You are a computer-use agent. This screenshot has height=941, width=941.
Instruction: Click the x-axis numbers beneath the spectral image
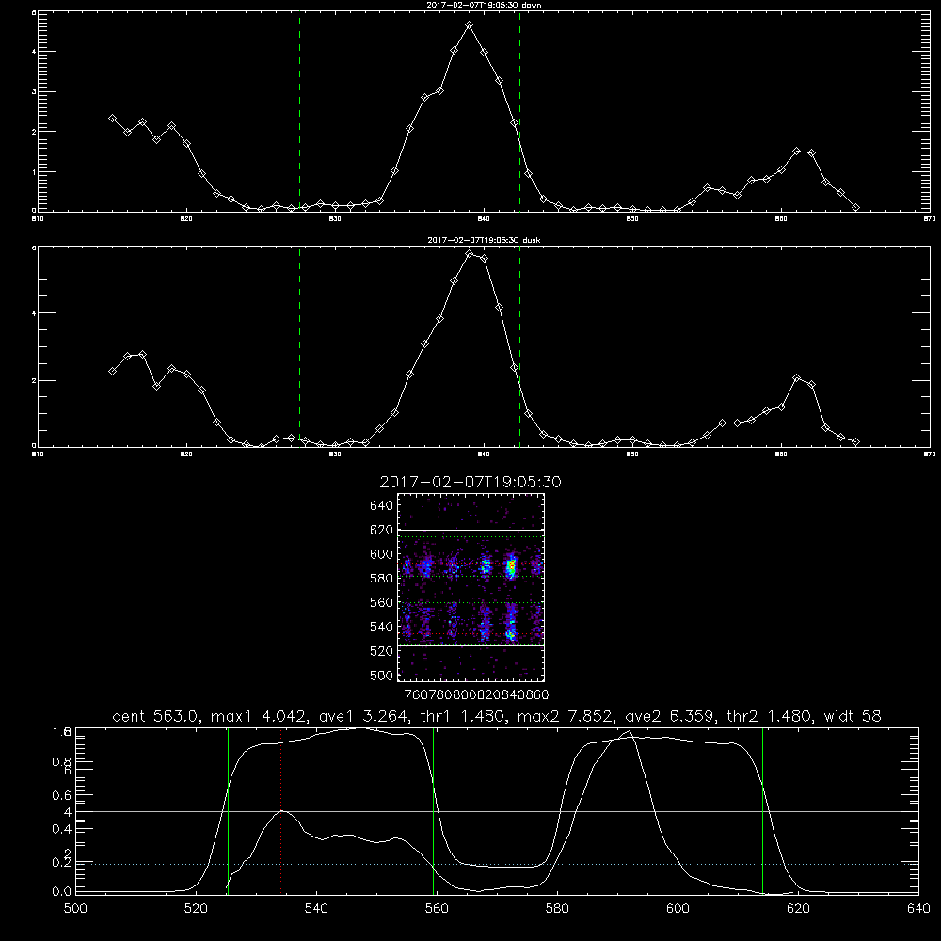[476, 694]
